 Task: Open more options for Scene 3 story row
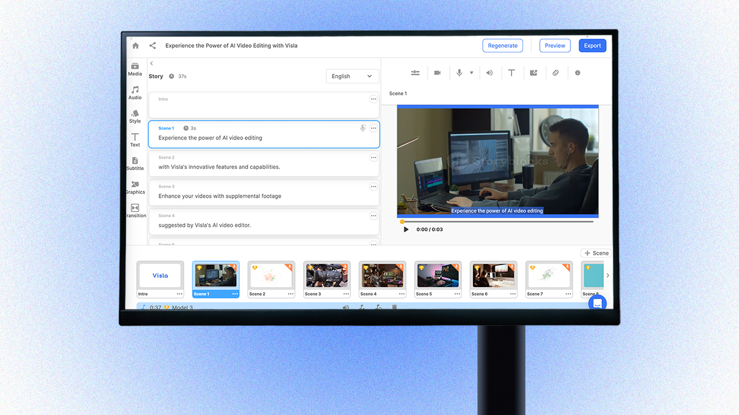[374, 187]
